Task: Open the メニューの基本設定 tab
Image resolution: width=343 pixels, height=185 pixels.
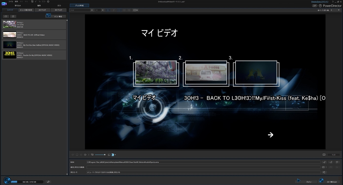Action: (26, 10)
